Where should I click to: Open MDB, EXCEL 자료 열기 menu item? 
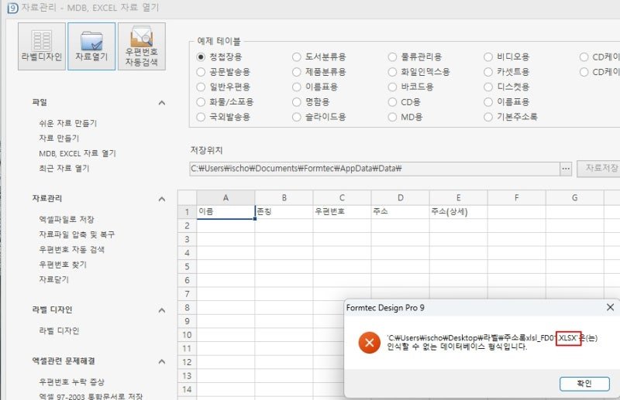click(x=77, y=153)
